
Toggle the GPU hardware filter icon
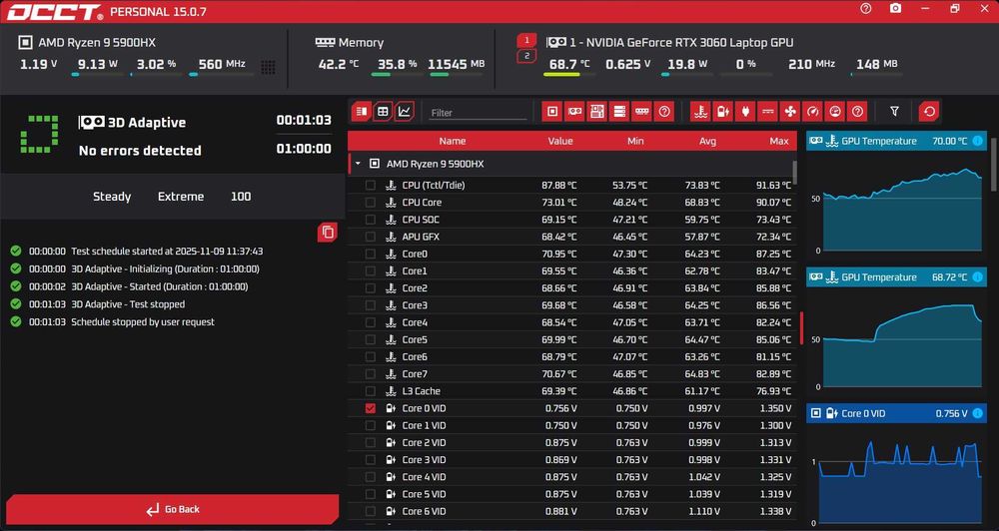coord(574,112)
